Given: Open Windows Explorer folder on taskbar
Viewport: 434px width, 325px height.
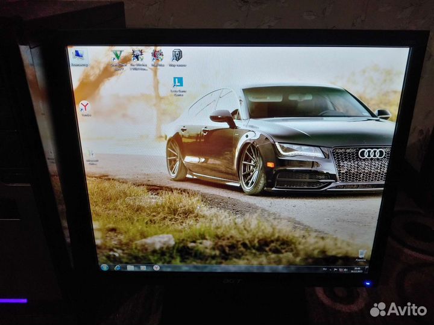Looking at the screenshot, I should [130, 267].
